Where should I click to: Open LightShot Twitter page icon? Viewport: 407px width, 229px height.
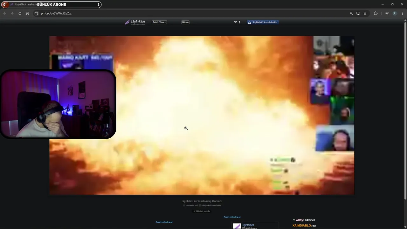click(x=235, y=22)
